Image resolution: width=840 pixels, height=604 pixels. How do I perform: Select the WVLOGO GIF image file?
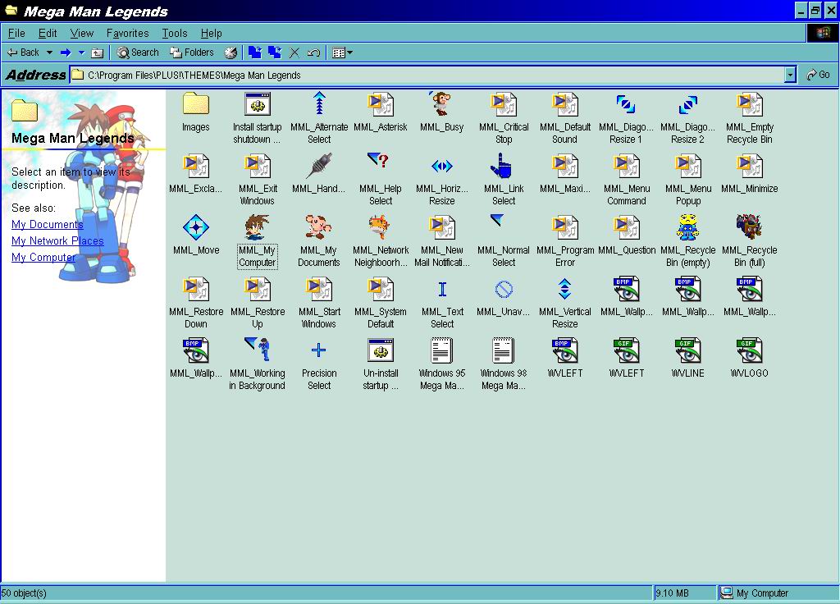tap(750, 359)
